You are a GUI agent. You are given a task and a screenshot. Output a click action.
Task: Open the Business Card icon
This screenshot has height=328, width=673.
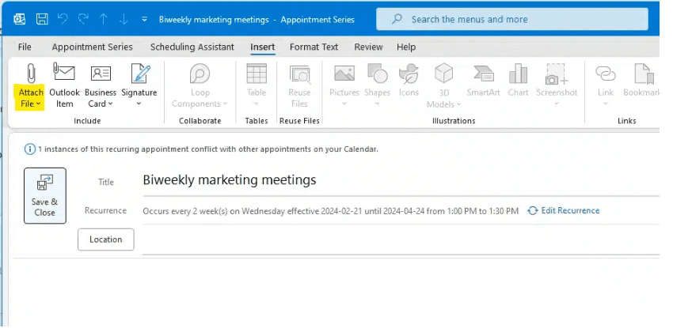101,74
